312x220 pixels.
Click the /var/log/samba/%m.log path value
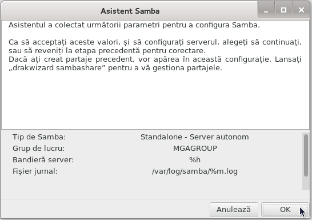[x=195, y=171]
